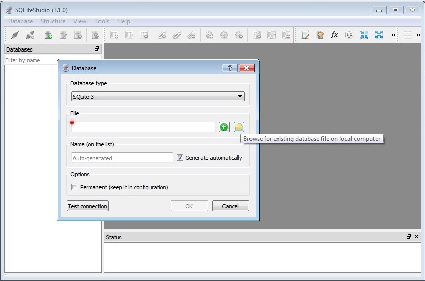425x281 pixels.
Task: Click the Delete table toolbar icon
Action: coord(144,35)
